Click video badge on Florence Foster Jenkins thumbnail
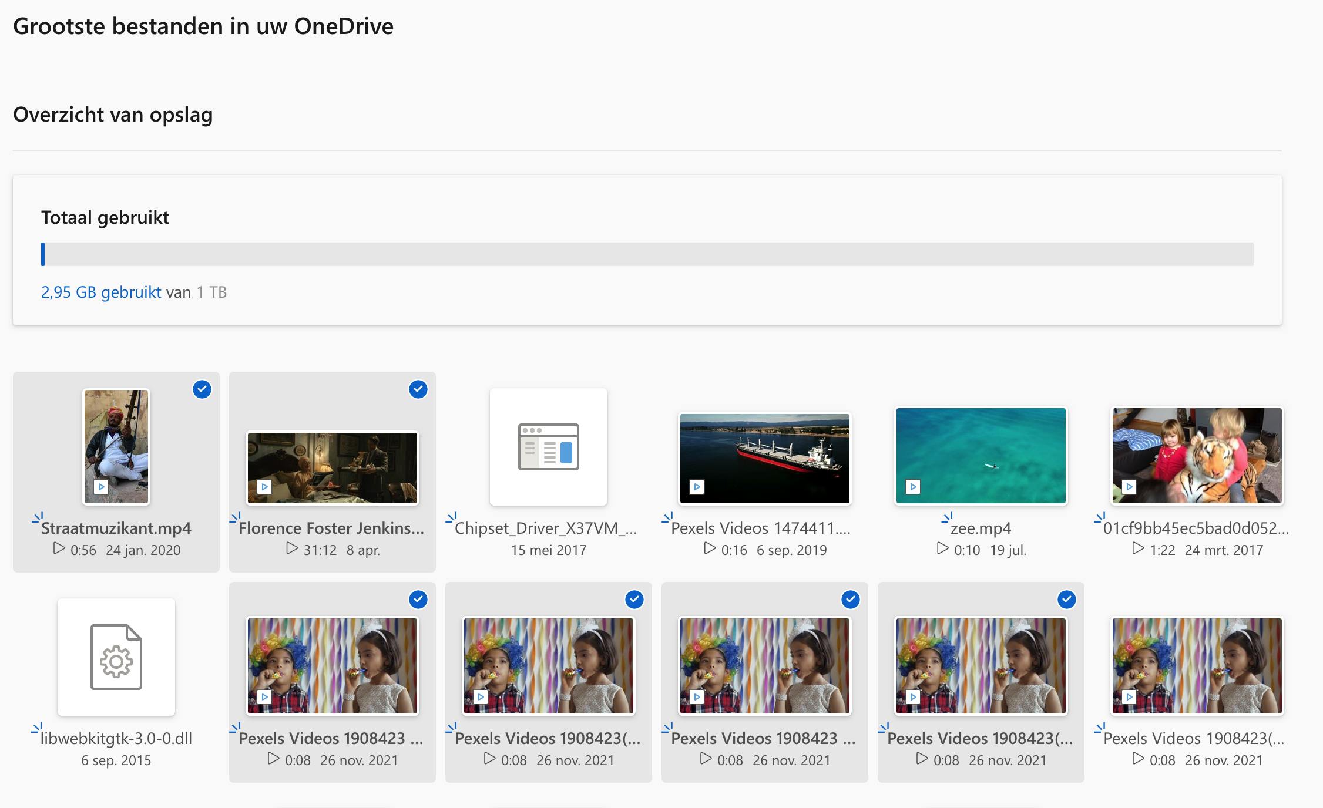 coord(264,487)
